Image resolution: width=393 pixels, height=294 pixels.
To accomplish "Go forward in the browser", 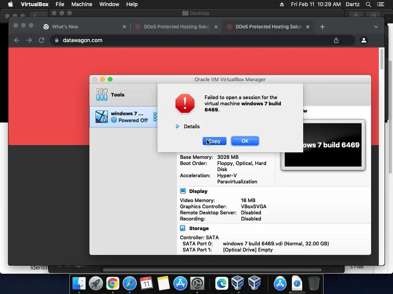I will pyautogui.click(x=29, y=40).
